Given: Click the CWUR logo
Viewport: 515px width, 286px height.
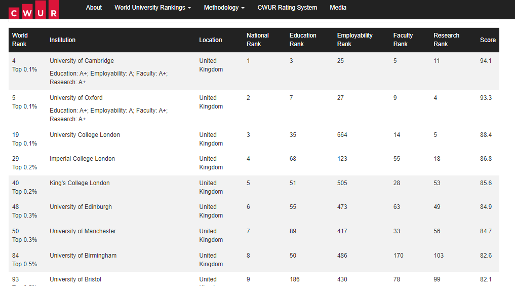Looking at the screenshot, I should [33, 10].
